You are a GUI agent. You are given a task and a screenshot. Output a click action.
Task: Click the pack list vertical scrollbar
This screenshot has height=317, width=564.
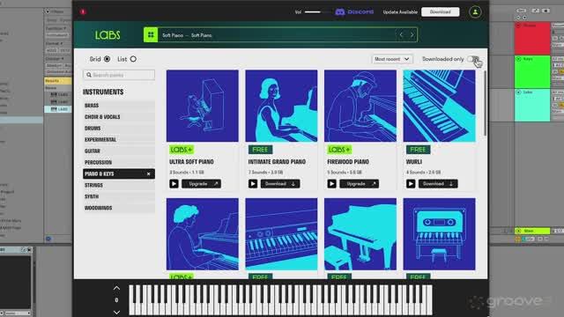[486, 103]
